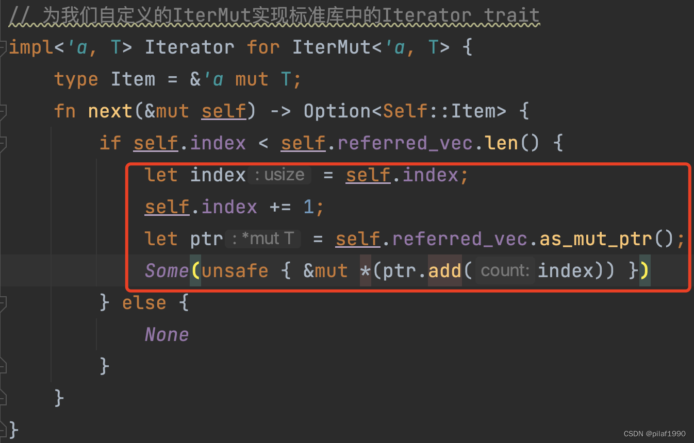Screen dimensions: 694x443
Task: Click the 'impl' keyword
Action: click(31, 47)
